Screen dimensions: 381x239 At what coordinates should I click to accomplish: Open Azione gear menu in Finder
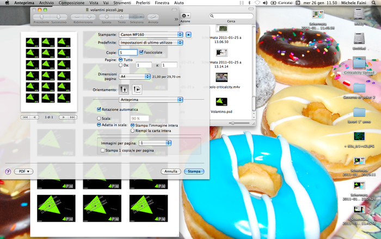[x=186, y=16]
